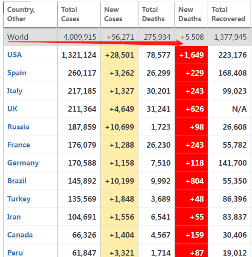The image size is (252, 257).
Task: Open the Canada country link
Action: (x=20, y=235)
